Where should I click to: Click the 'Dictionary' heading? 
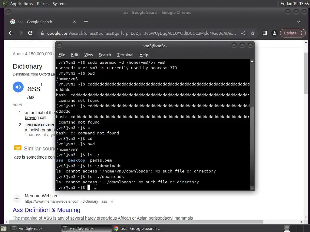coord(28,66)
